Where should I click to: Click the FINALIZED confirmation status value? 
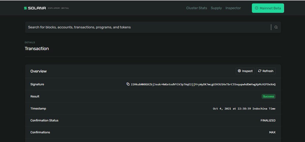coord(268,121)
